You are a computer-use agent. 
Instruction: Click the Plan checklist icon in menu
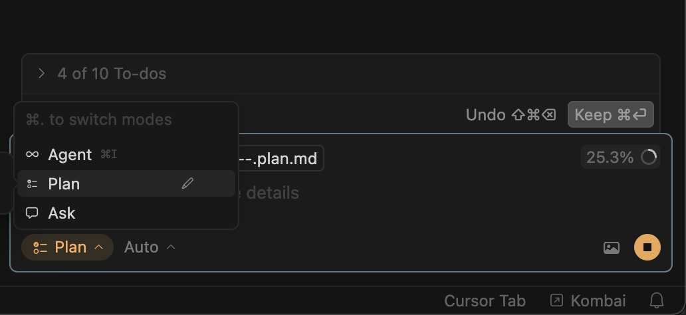pos(32,184)
